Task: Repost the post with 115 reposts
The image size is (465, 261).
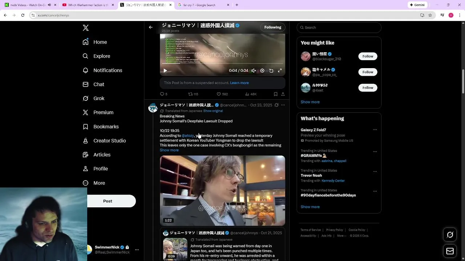Action: [x=193, y=94]
